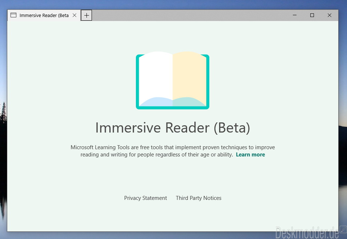The image size is (347, 239).
Task: Maximize the Immersive Reader window
Action: coord(312,15)
